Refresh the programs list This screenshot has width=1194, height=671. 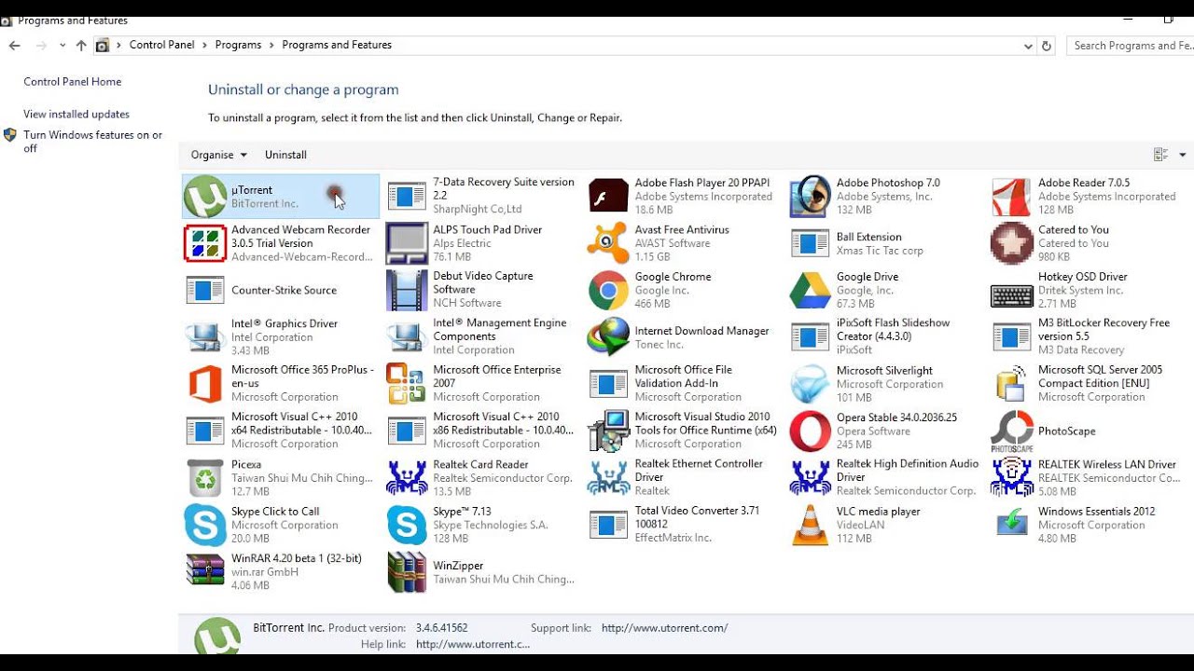coord(1047,46)
